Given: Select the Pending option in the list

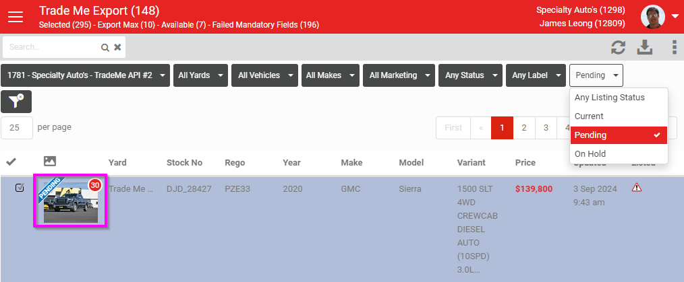Looking at the screenshot, I should pos(619,135).
